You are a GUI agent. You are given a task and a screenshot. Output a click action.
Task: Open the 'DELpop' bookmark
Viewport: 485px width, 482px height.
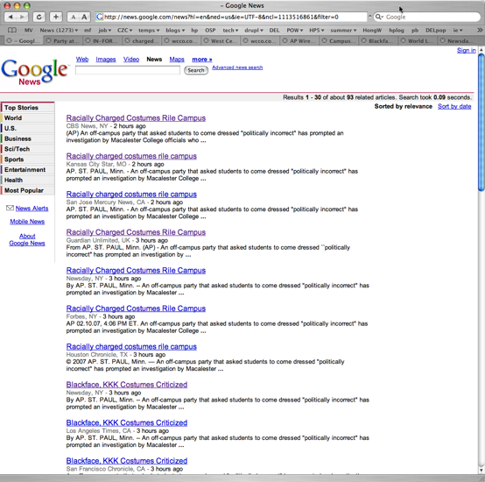pos(435,31)
